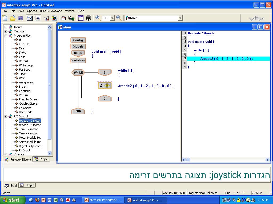This screenshot has height=204, width=273.
Task: Select Motor Module Rx tree item
Action: (30, 138)
